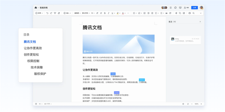Open the 副标题 paragraph style dropdown
The height and width of the screenshot is (112, 225).
pos(77,13)
